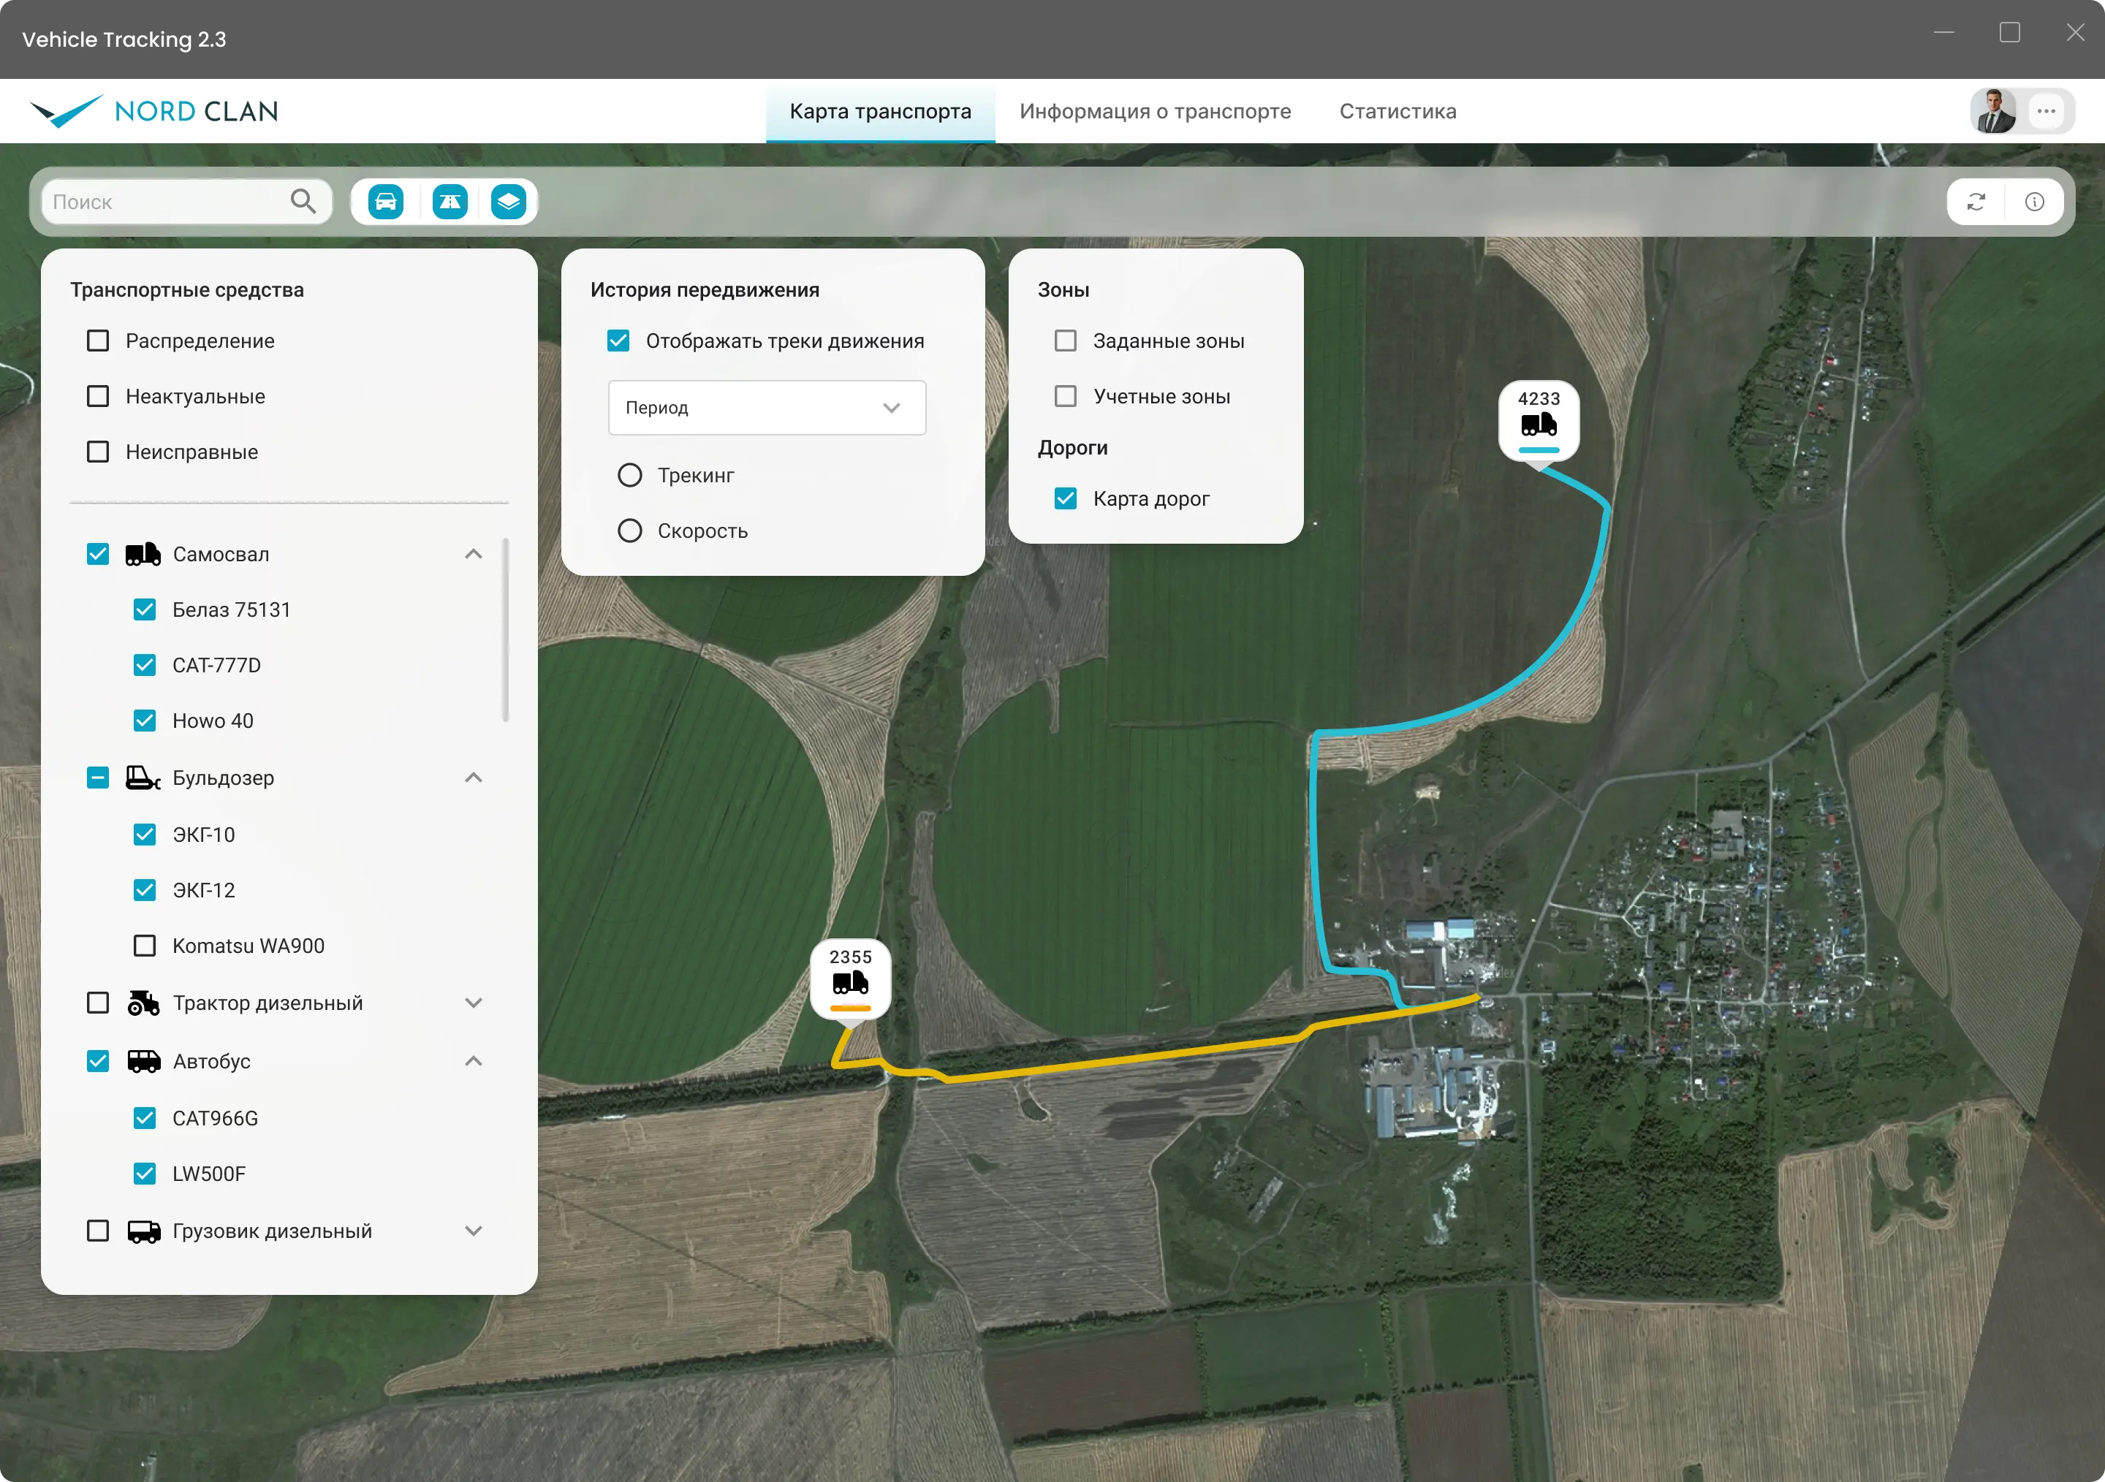The width and height of the screenshot is (2105, 1482).
Task: Collapse the Самосвал vehicle group
Action: pyautogui.click(x=473, y=554)
